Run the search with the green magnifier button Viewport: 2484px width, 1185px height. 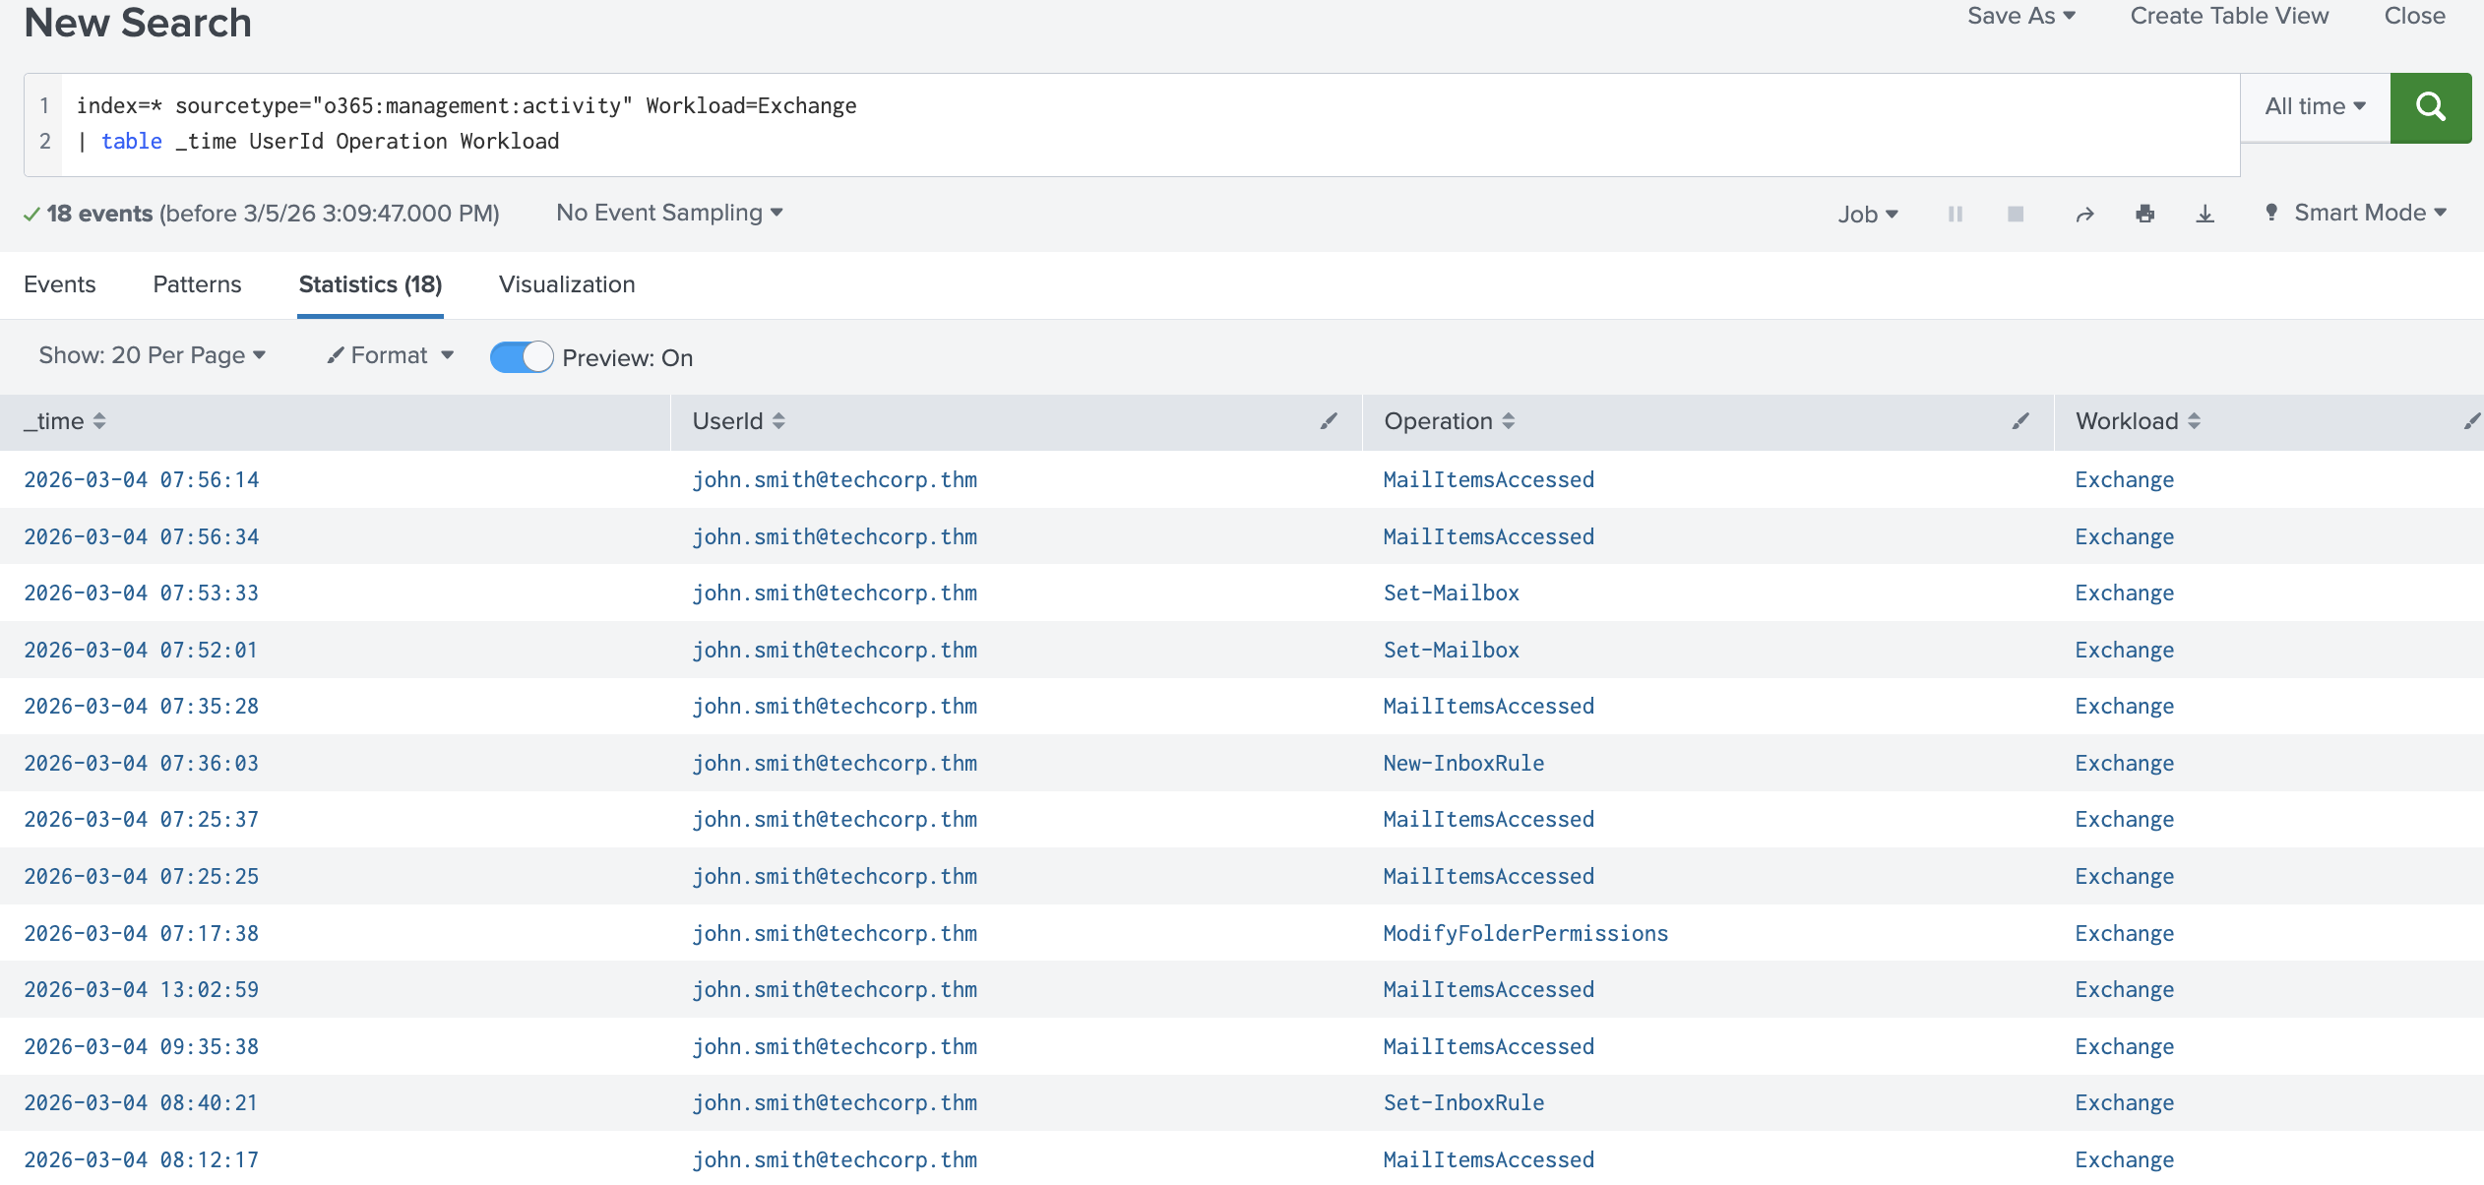coord(2430,107)
